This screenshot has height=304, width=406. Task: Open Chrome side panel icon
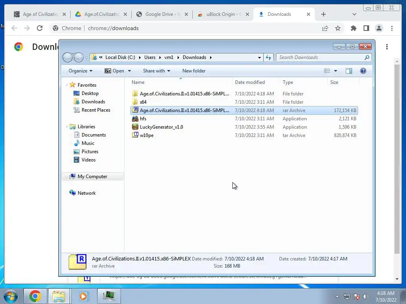366,28
